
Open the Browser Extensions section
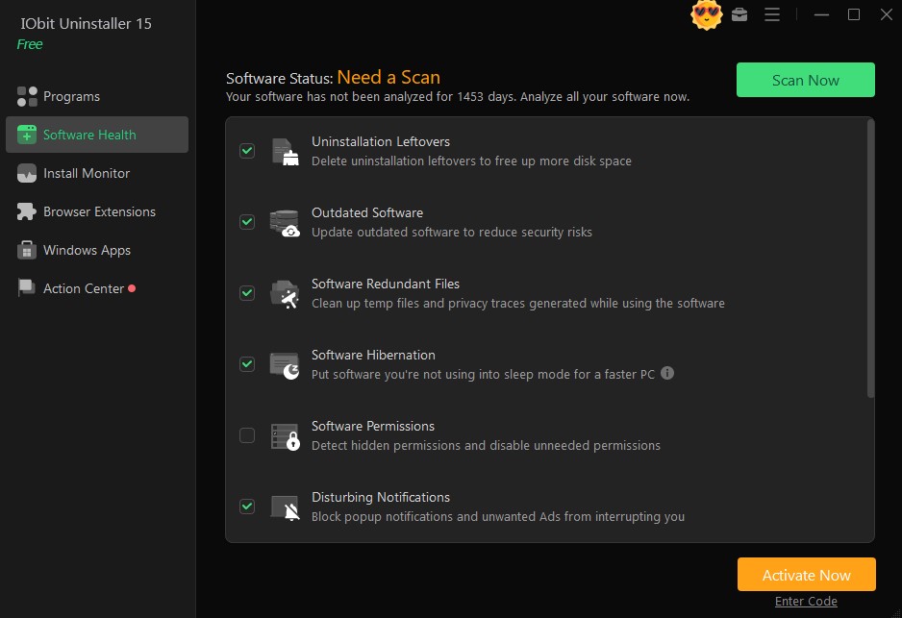[99, 211]
